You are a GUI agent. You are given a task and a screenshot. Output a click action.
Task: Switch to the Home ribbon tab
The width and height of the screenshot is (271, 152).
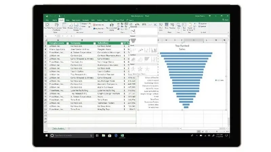(x=55, y=20)
